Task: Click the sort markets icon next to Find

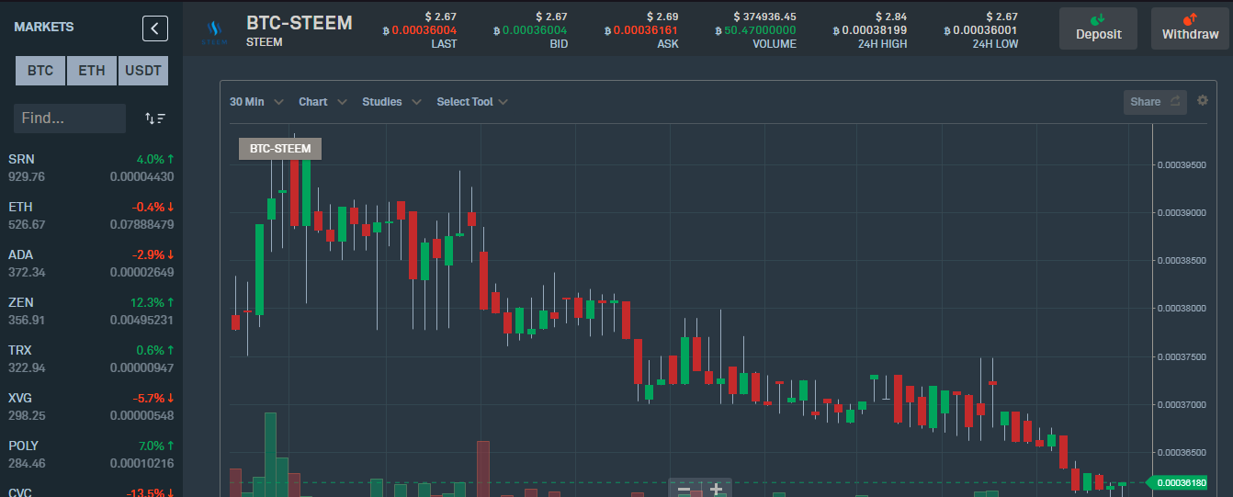Action: pyautogui.click(x=155, y=119)
